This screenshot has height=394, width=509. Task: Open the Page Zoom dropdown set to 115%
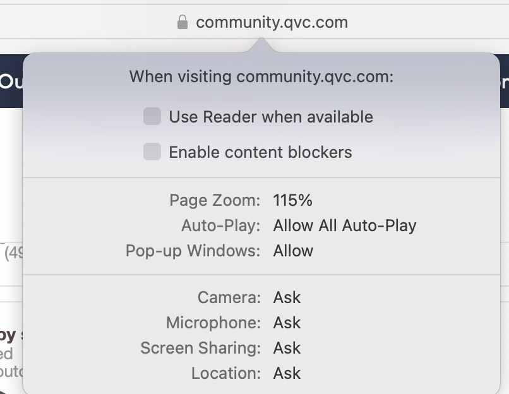coord(294,200)
